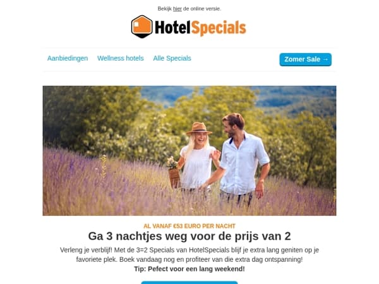
Task: Click the blue Zomer Sale button
Action: pyautogui.click(x=306, y=59)
